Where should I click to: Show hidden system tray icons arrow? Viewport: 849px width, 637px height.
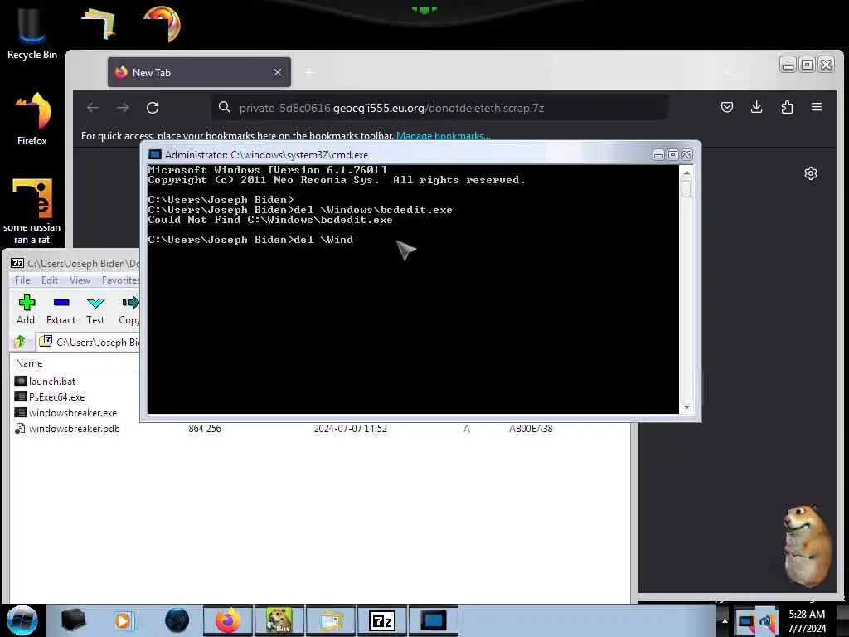click(x=725, y=621)
